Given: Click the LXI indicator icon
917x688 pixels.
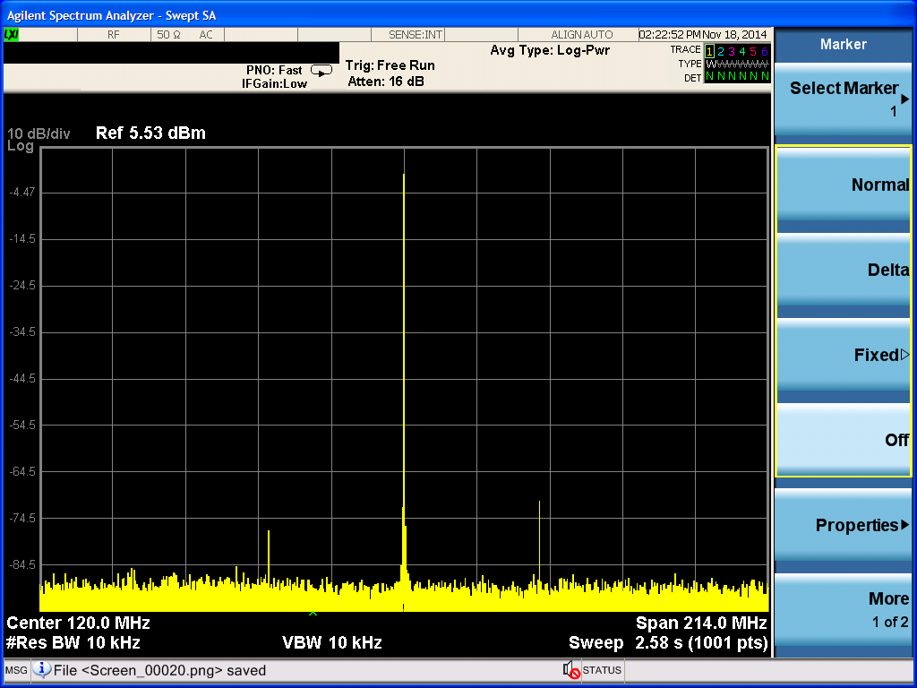Looking at the screenshot, I should (11, 35).
